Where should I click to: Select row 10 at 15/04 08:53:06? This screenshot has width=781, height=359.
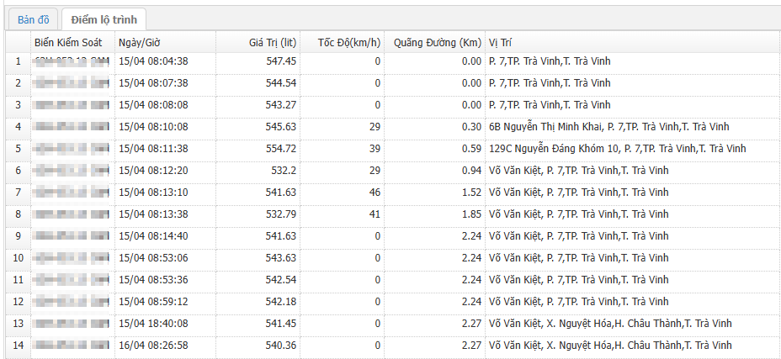pos(153,258)
